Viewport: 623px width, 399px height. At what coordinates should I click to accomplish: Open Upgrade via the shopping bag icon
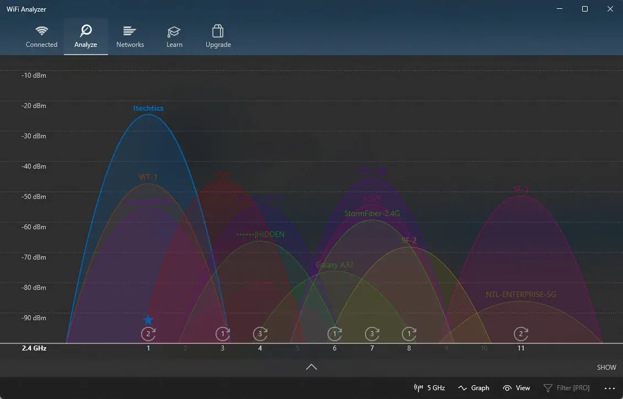[x=218, y=31]
